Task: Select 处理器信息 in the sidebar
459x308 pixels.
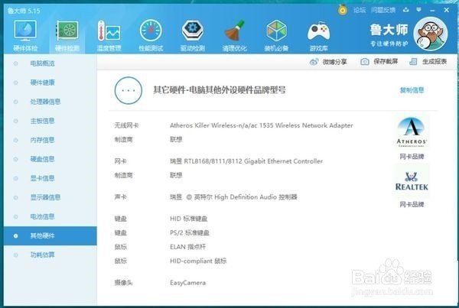Action: point(50,102)
